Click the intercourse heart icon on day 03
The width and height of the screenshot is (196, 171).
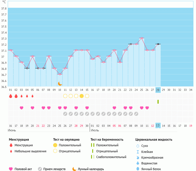22,108
